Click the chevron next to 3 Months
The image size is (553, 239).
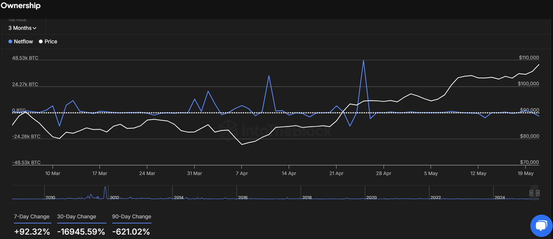tap(34, 28)
